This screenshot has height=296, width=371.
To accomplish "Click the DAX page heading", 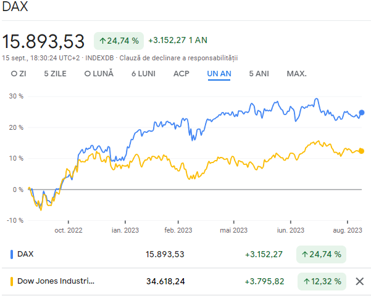I will click(x=15, y=7).
